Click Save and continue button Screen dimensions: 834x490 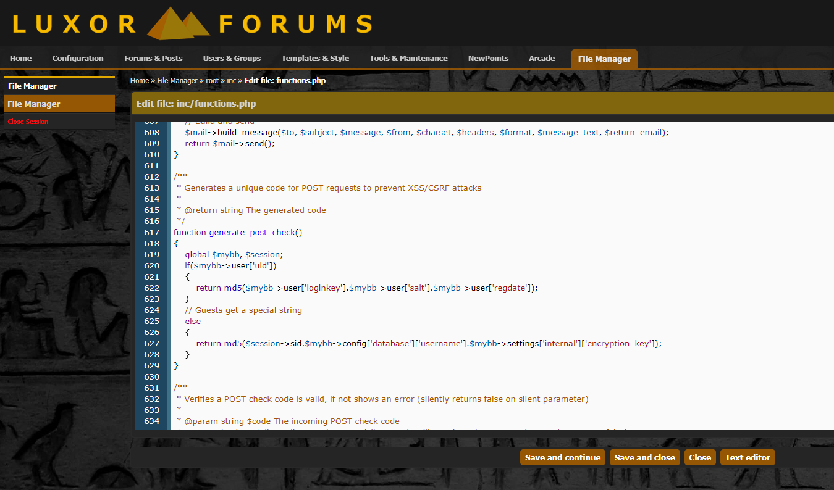click(563, 457)
